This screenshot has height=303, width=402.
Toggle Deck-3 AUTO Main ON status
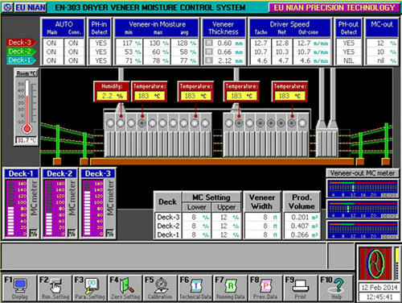pyautogui.click(x=51, y=43)
